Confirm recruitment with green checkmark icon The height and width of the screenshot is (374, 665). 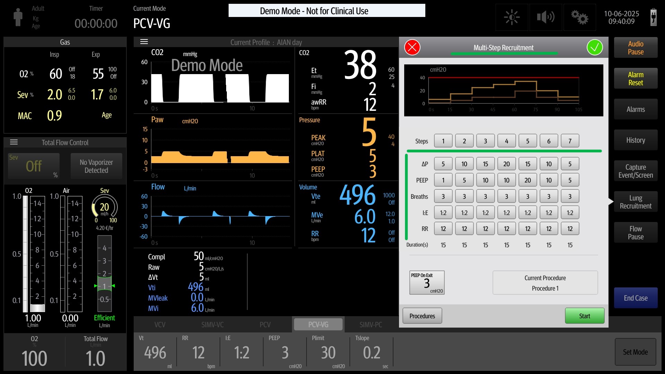tap(595, 47)
